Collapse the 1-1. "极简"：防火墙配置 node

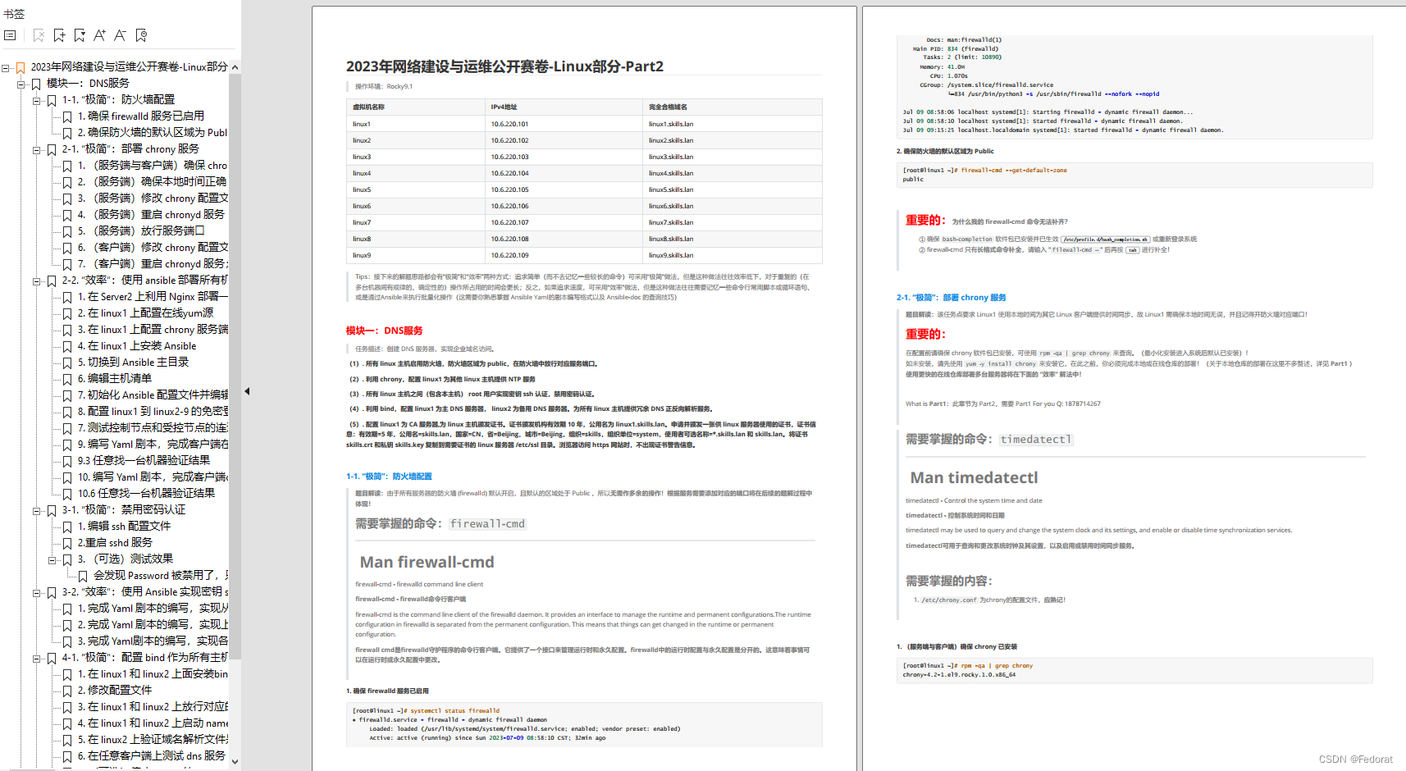(37, 101)
